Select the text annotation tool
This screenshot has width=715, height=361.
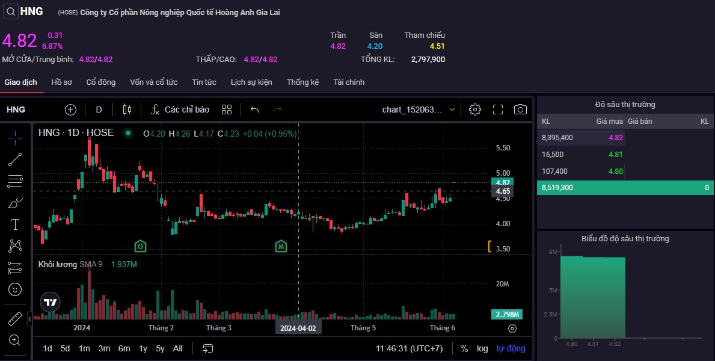coord(15,224)
